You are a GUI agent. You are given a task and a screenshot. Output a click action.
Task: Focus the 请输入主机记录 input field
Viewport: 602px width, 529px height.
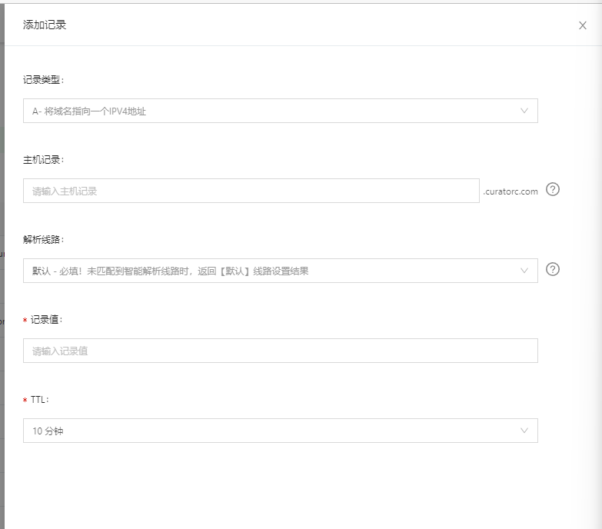251,191
